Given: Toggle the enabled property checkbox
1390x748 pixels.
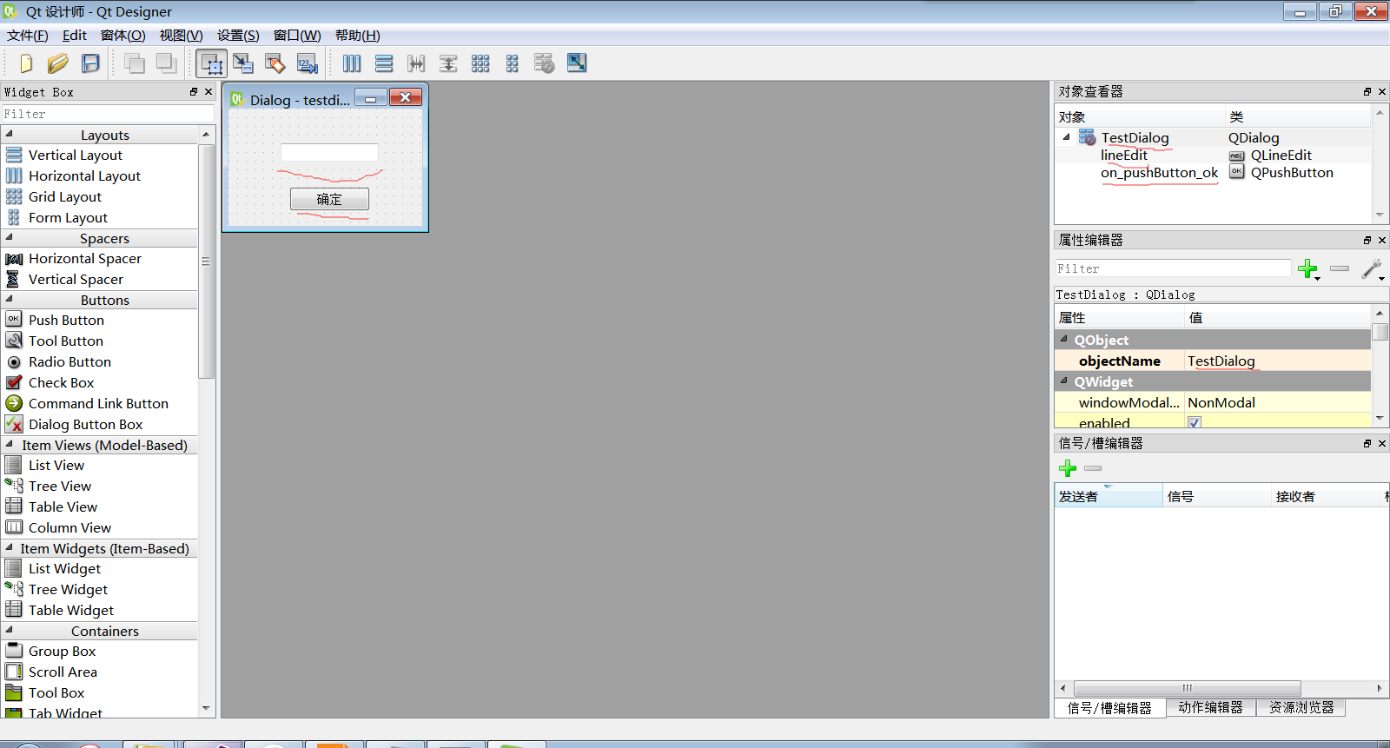Looking at the screenshot, I should [1195, 423].
